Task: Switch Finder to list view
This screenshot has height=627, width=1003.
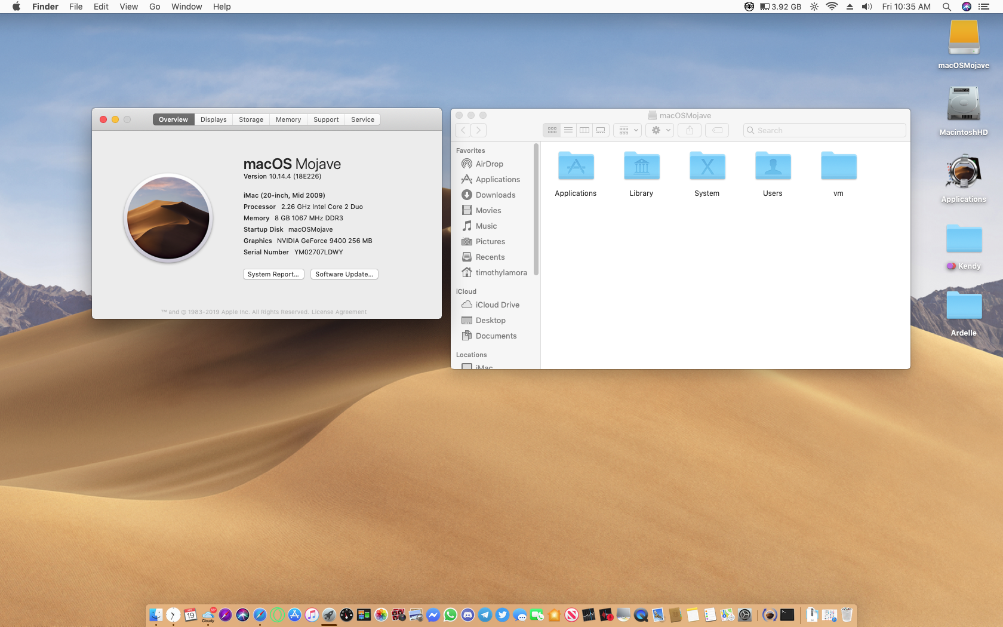Action: pos(568,130)
